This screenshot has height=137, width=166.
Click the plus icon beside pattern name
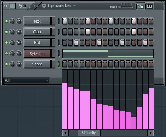[44, 6]
